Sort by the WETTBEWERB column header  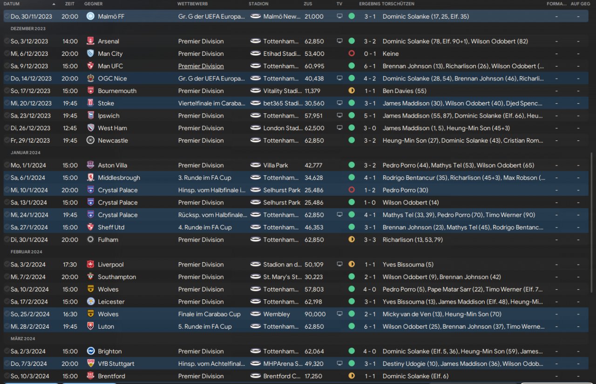[x=193, y=4]
